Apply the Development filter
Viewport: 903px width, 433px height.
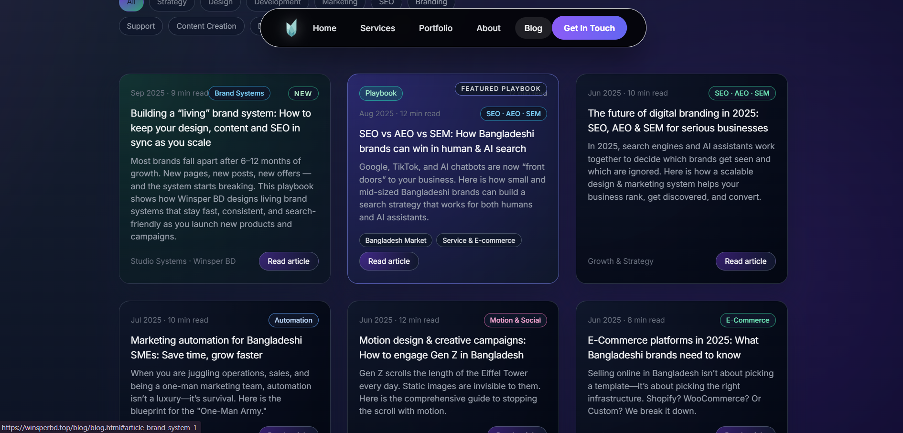point(277,2)
